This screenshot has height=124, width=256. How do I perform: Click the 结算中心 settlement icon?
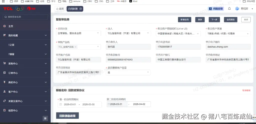tap(4, 110)
